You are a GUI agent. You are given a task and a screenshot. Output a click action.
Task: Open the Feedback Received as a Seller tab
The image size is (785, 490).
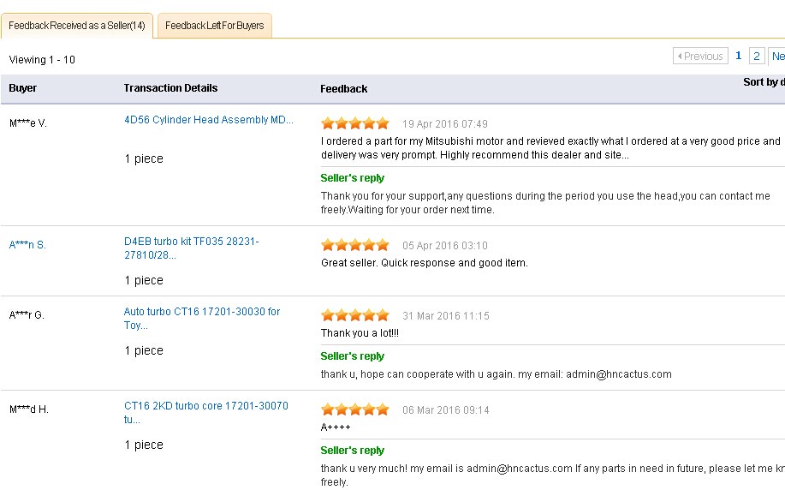(77, 26)
